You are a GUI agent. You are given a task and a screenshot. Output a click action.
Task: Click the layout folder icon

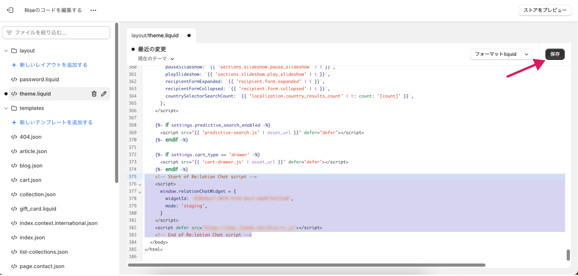coord(14,51)
